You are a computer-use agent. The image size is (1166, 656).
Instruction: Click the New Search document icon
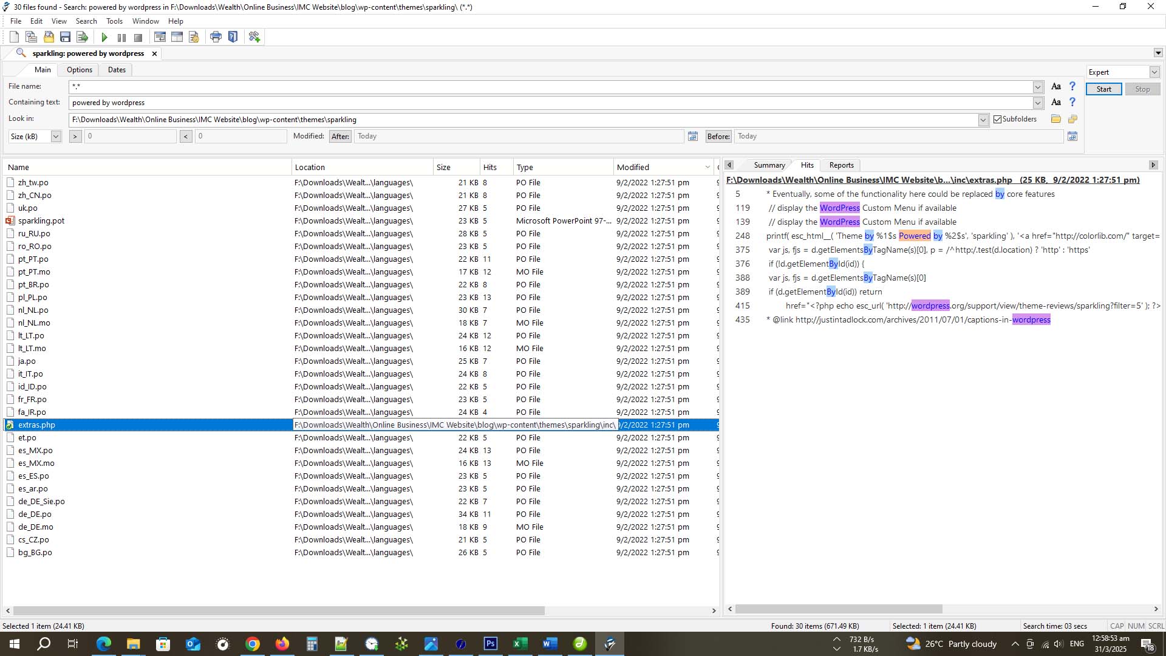point(14,37)
